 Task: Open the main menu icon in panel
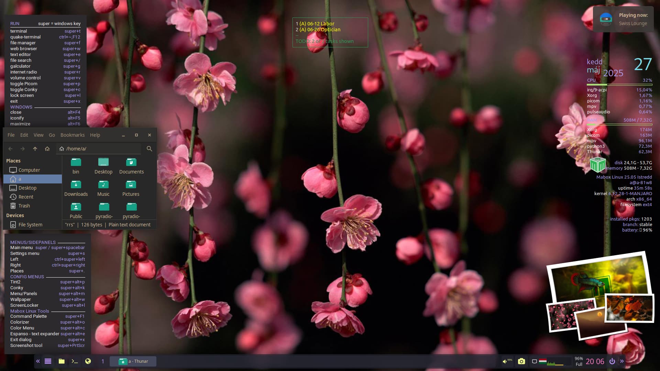click(48, 361)
